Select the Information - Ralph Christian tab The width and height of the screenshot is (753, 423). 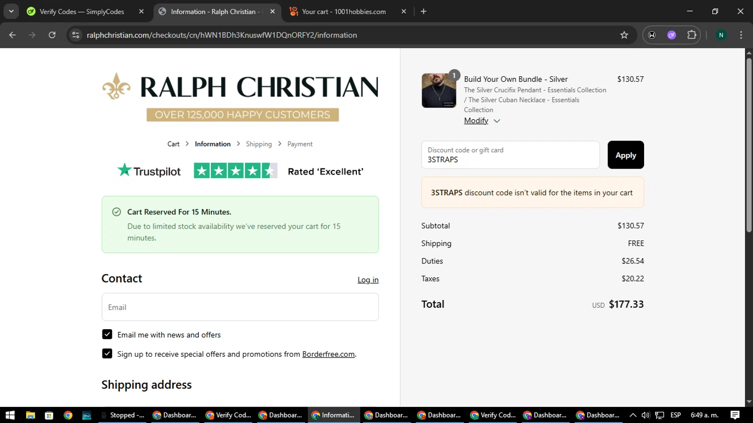click(x=215, y=12)
